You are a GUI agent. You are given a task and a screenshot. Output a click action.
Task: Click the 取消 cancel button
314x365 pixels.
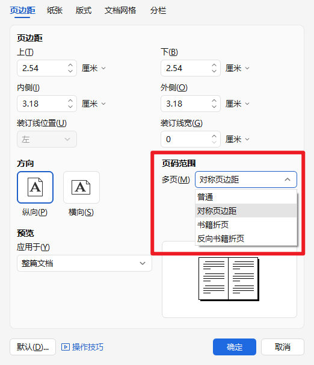click(x=283, y=347)
